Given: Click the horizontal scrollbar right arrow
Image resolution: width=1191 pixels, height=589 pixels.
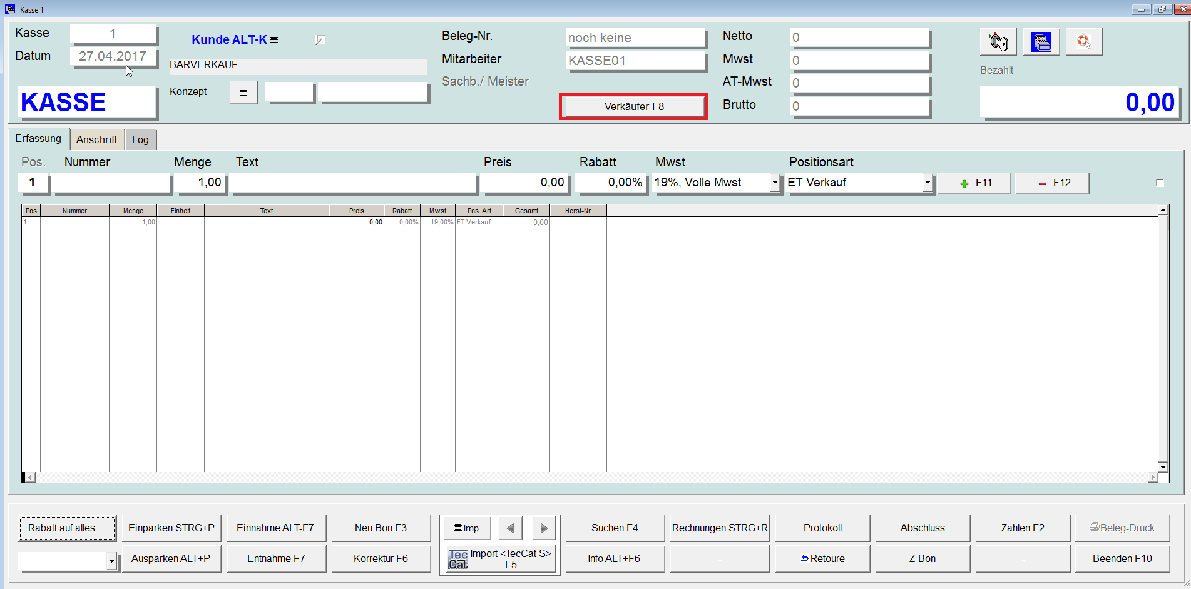Looking at the screenshot, I should (x=1153, y=478).
